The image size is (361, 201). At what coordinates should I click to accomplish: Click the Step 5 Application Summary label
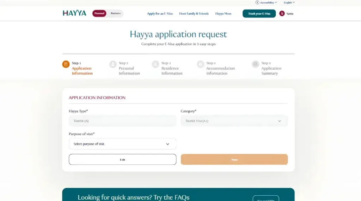271,68
